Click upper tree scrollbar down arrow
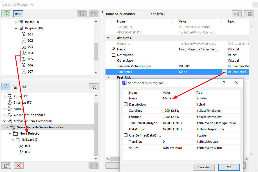258x172 pixels. click(x=96, y=73)
